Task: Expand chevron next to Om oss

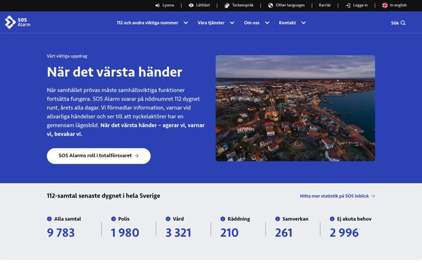Action: click(x=267, y=23)
